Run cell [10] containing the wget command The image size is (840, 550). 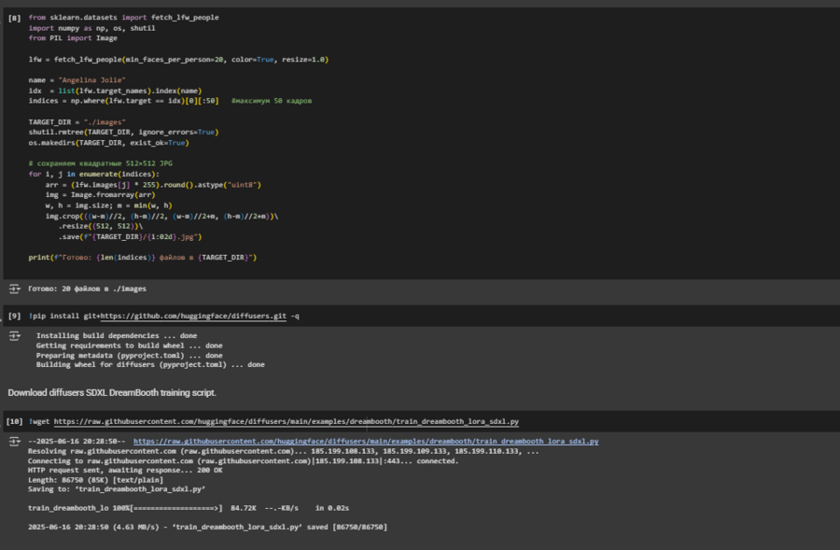(14, 422)
